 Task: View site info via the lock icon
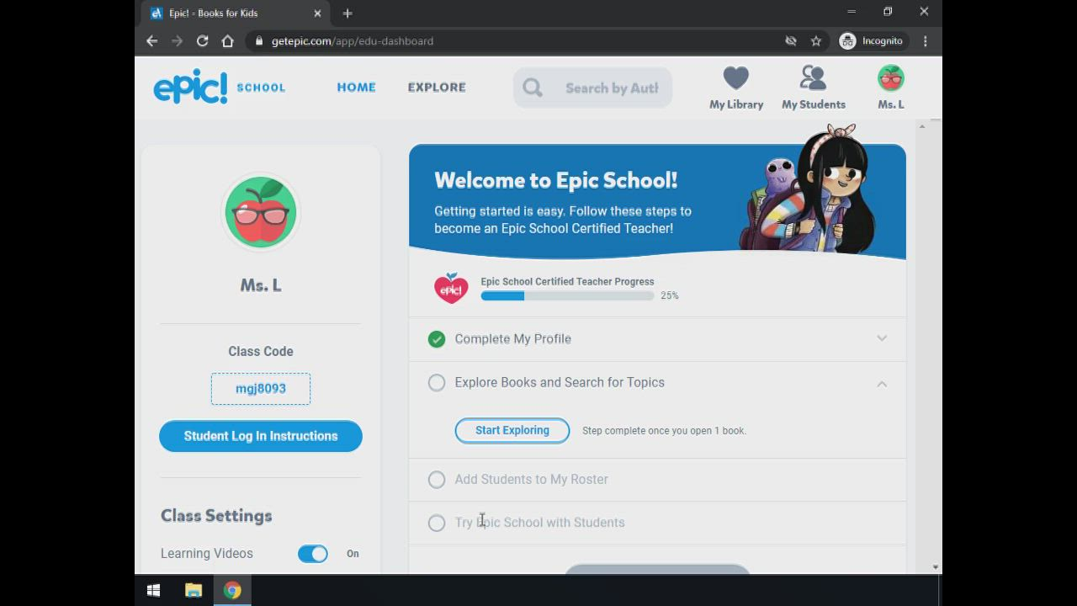[x=259, y=40]
